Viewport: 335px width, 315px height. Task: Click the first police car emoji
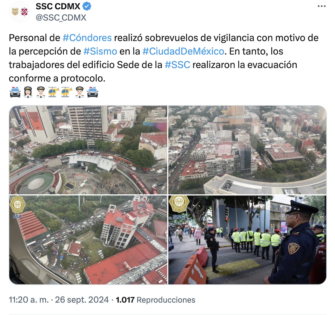click(x=15, y=92)
